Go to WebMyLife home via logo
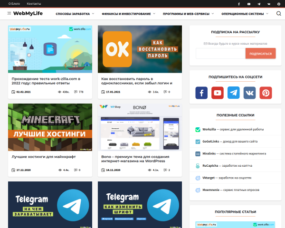This screenshot has height=228, width=285. (x=28, y=13)
